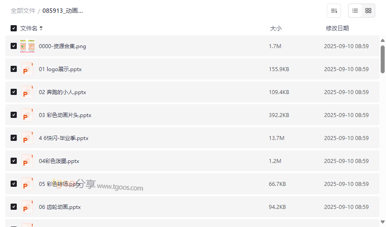
Task: Click the PowerPoint icon for 02 奔跑的小人.pptx
Action: point(27,92)
